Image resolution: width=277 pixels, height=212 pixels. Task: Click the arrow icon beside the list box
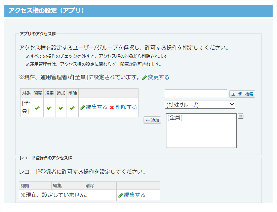241,116
